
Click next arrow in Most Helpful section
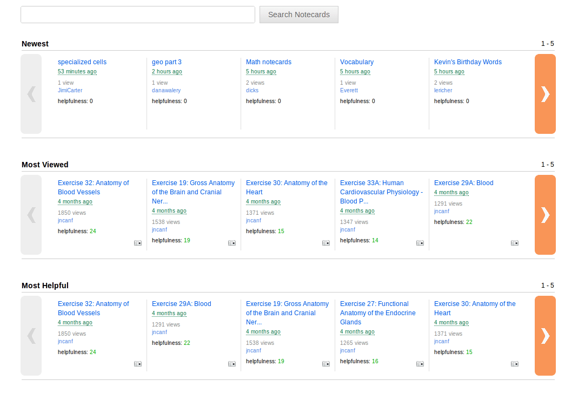point(545,336)
